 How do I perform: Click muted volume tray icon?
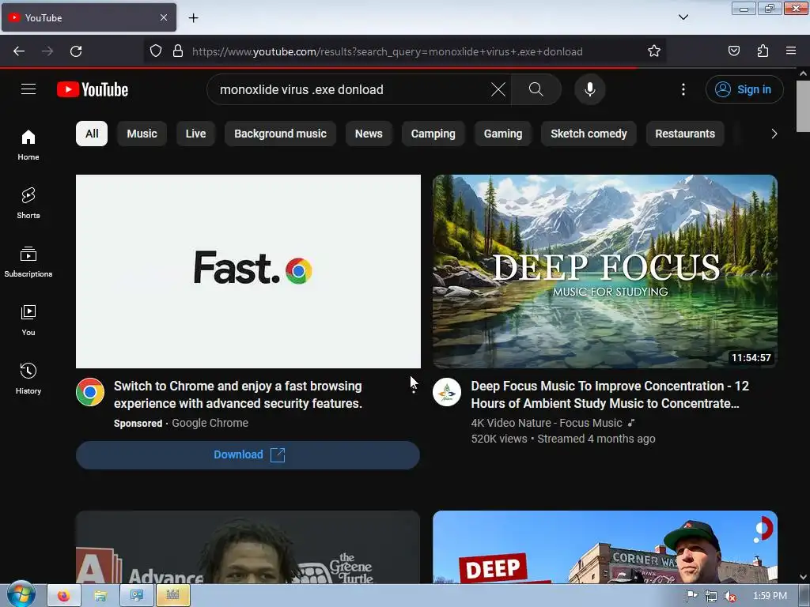click(730, 596)
